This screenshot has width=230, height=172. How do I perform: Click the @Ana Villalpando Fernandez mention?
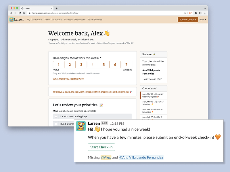[x=141, y=157]
